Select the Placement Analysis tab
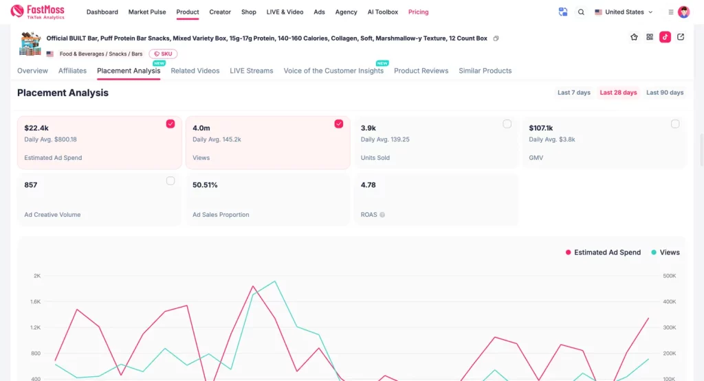The image size is (704, 381). [129, 71]
